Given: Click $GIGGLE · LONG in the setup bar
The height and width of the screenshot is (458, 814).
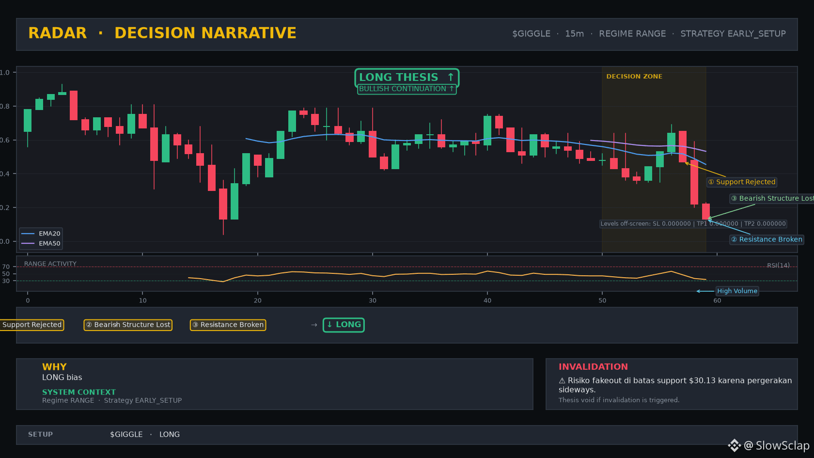Looking at the screenshot, I should pos(145,435).
